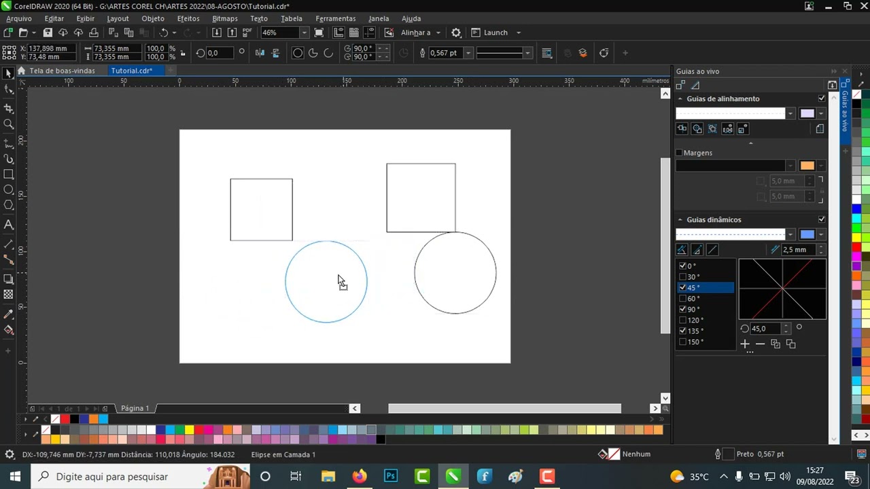This screenshot has width=870, height=489.
Task: Check the 30° angle checkbox
Action: coord(683,277)
